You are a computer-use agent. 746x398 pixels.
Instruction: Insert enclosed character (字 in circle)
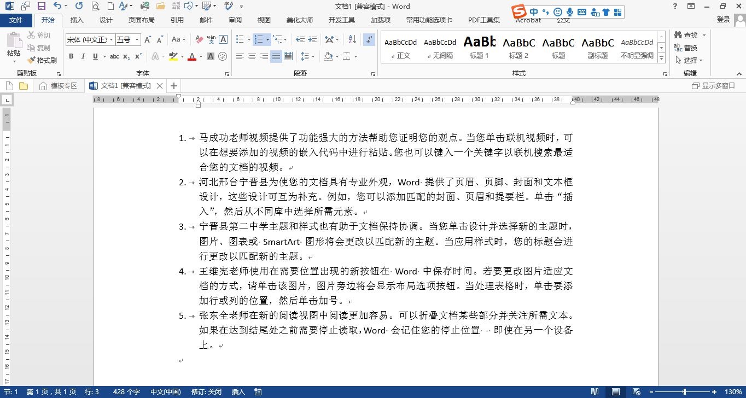[x=223, y=56]
